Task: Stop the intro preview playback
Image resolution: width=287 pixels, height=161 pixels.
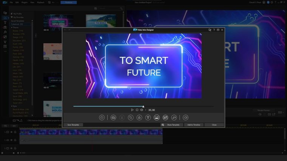Action: (x=137, y=110)
